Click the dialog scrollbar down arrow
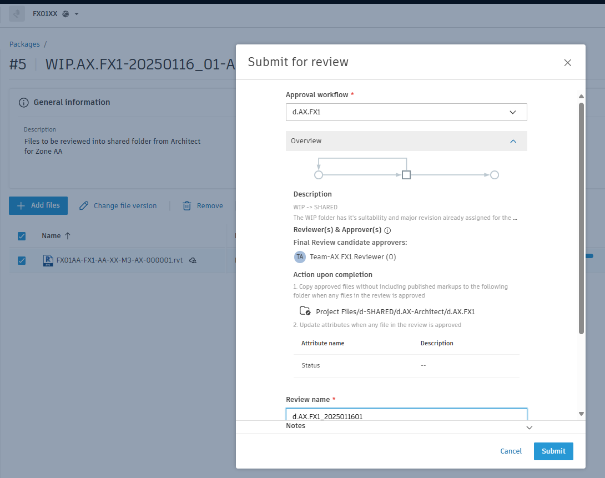Viewport: 605px width, 478px height. point(581,414)
